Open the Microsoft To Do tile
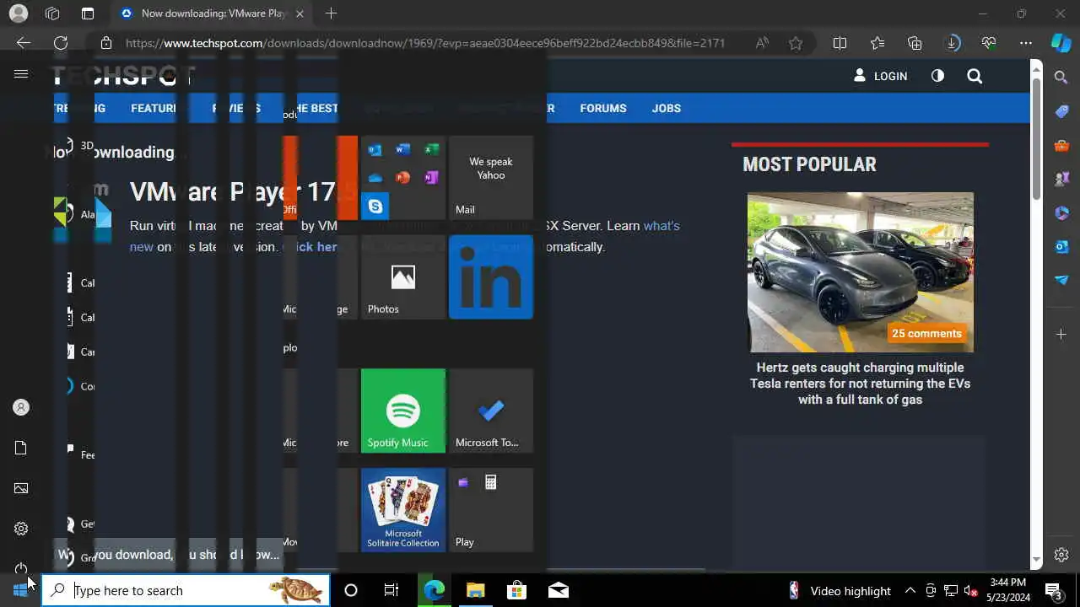 coord(491,411)
